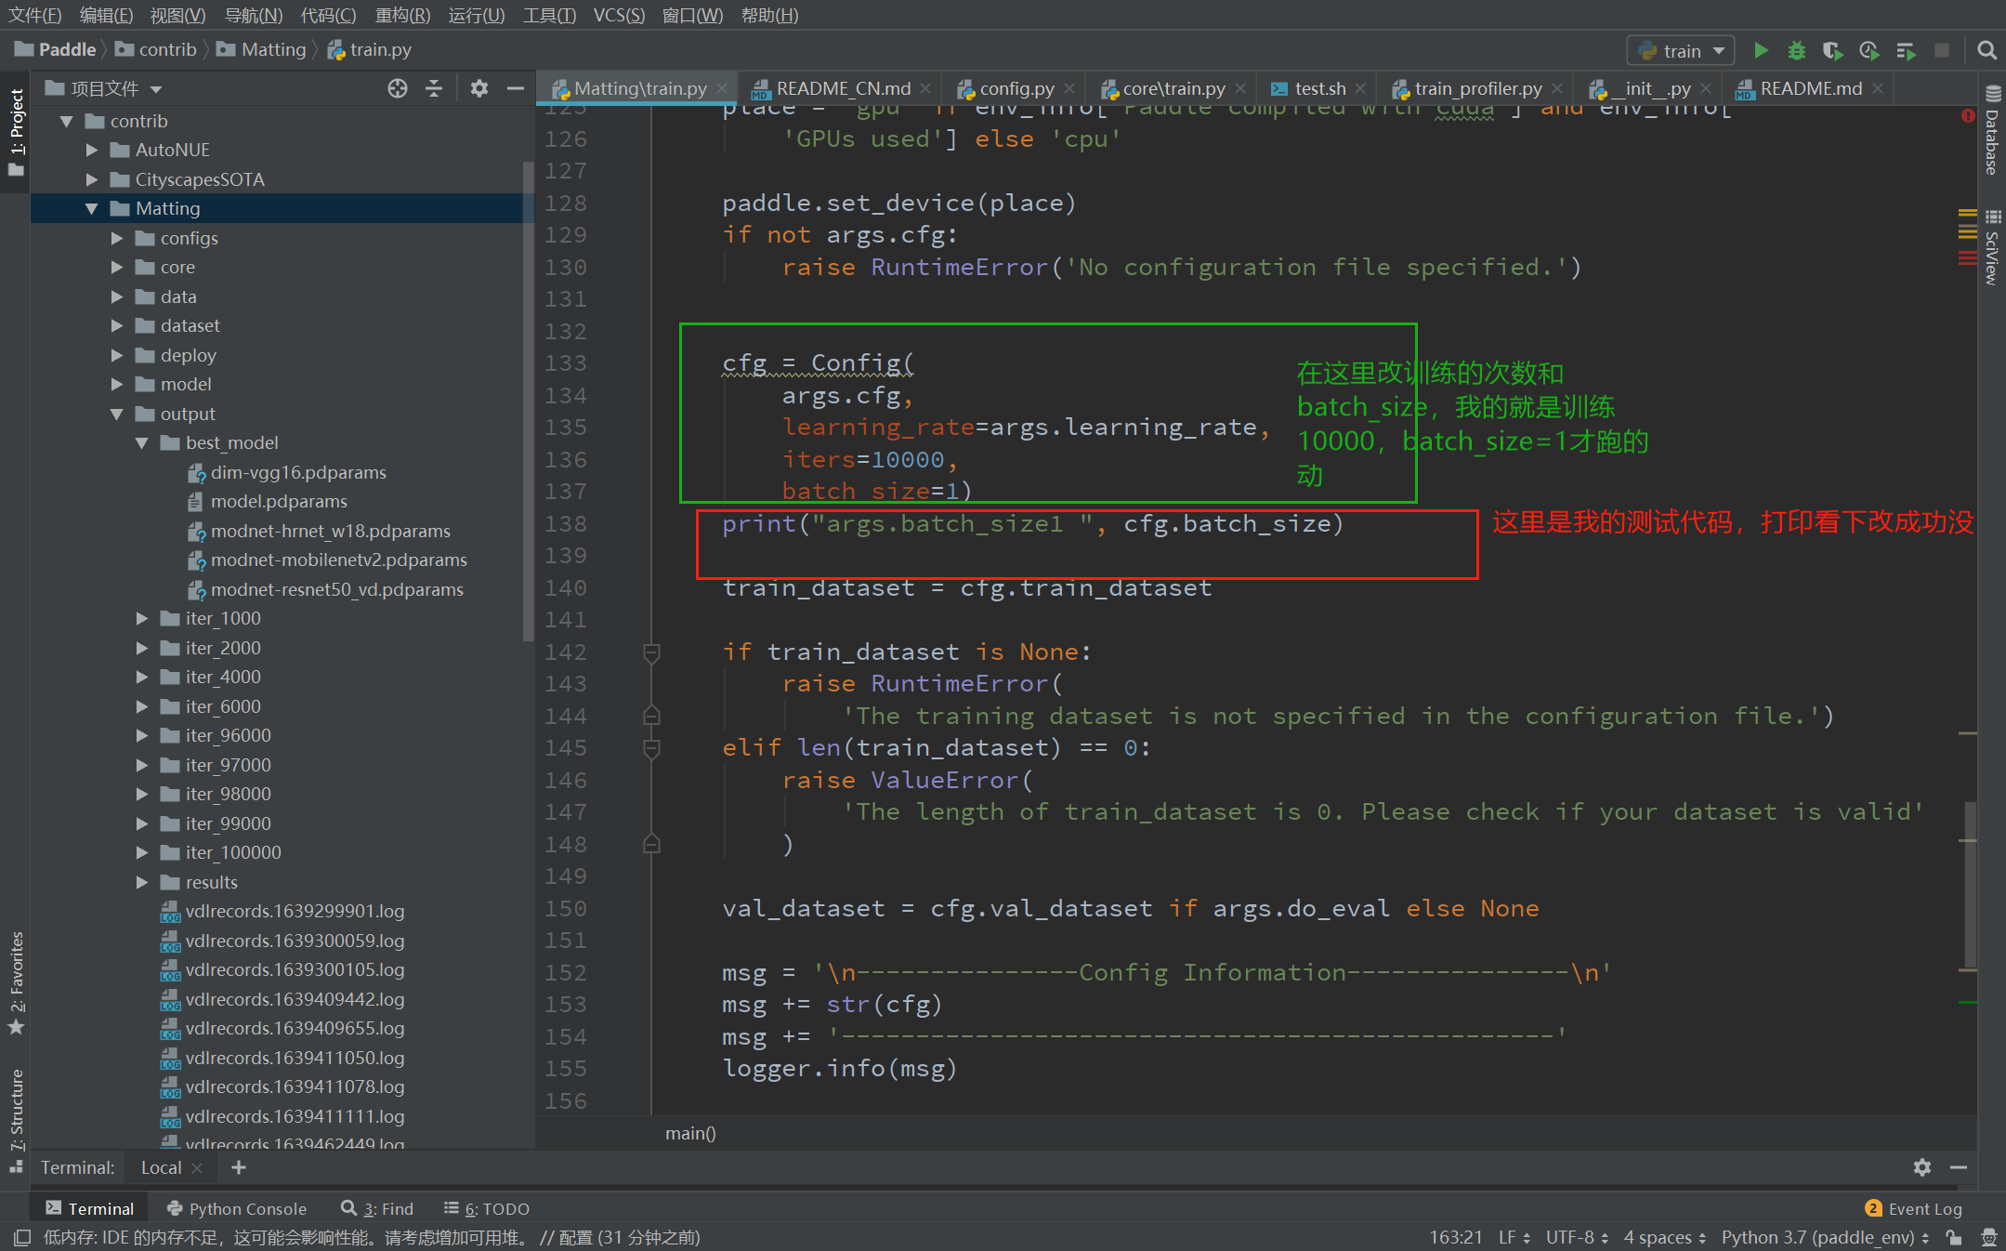Screen dimensions: 2006x1251
Task: Select dim-vgg16.pdparams file
Action: [x=298, y=472]
